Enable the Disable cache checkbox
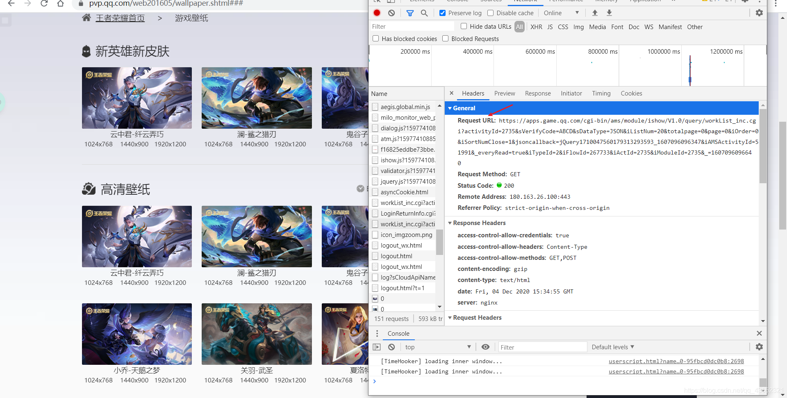 tap(490, 13)
